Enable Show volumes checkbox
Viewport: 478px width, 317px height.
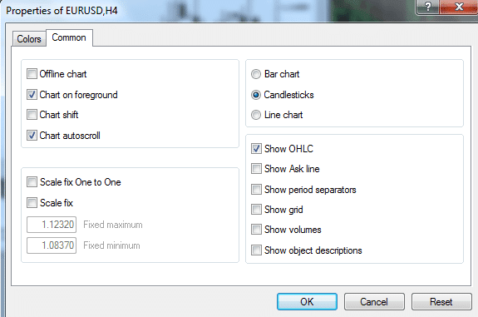coord(256,230)
